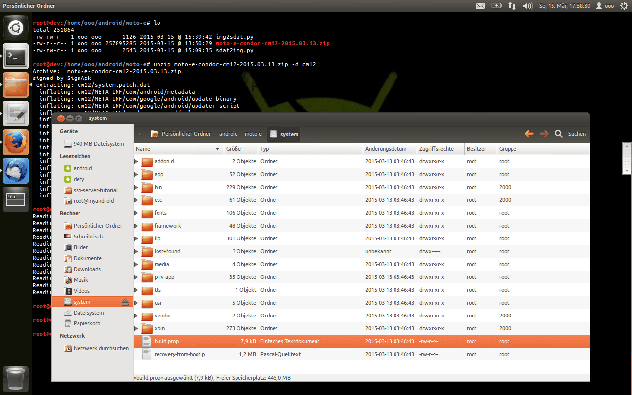The image size is (632, 395).
Task: Sort by the Gruppe column header
Action: coord(543,149)
